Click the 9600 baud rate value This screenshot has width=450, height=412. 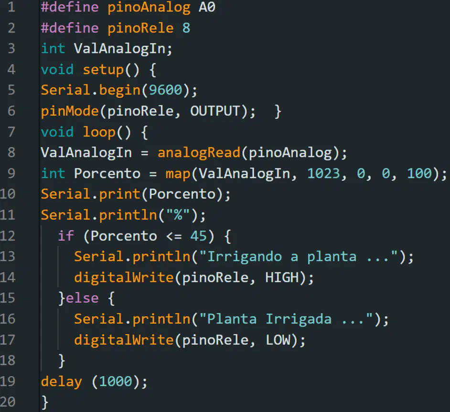(x=165, y=90)
